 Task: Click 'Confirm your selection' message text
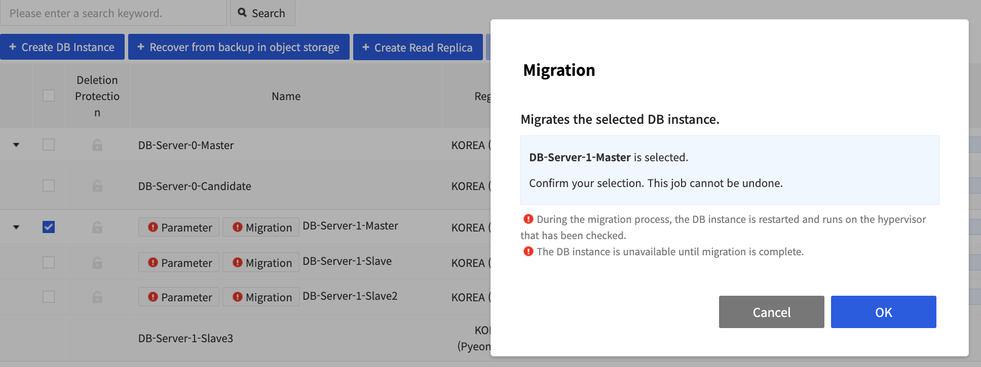click(x=656, y=183)
